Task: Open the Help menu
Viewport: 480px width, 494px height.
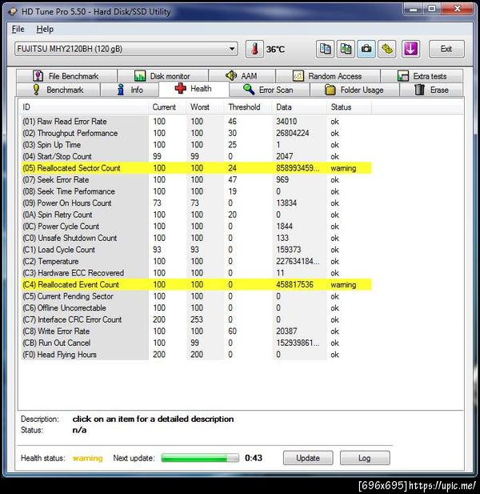Action: (45, 29)
